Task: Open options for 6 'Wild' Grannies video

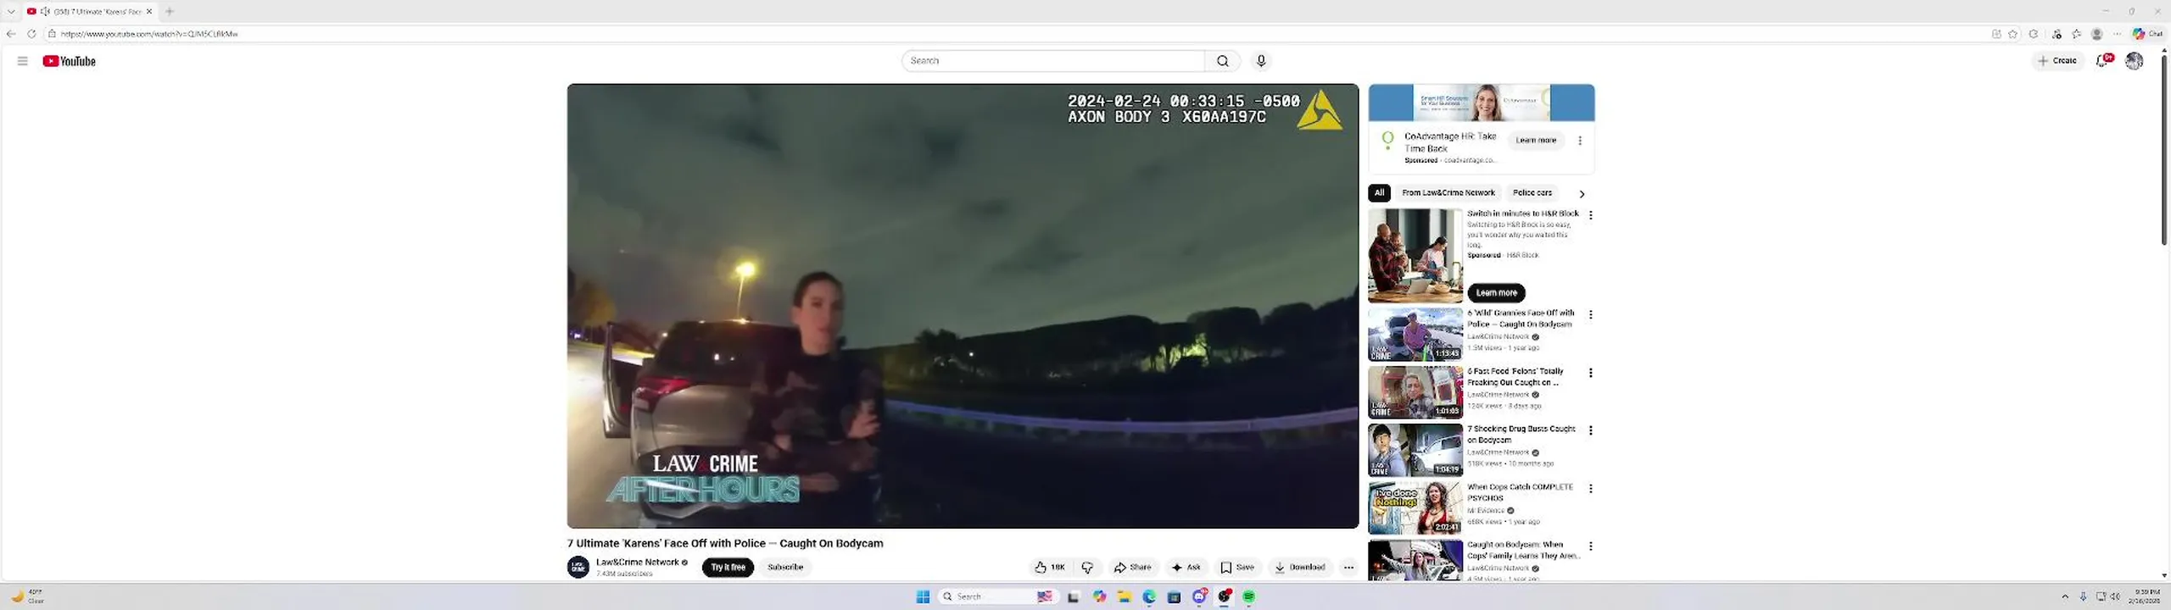Action: [1591, 315]
